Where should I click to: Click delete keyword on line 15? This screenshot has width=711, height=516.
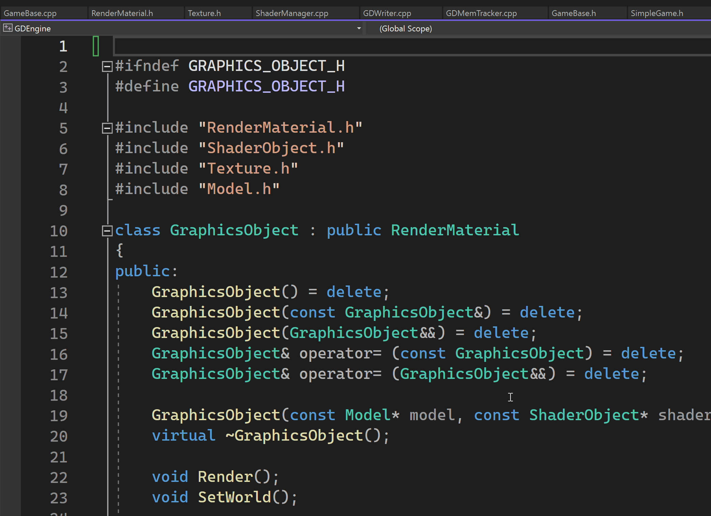point(501,333)
